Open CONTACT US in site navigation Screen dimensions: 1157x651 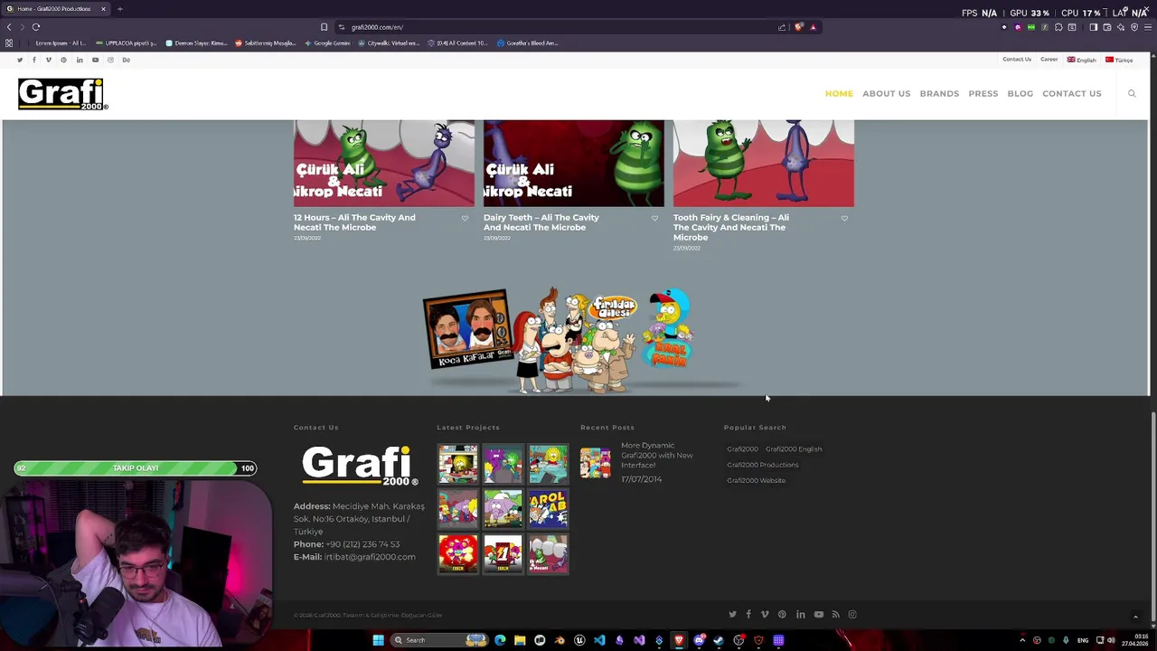point(1071,94)
